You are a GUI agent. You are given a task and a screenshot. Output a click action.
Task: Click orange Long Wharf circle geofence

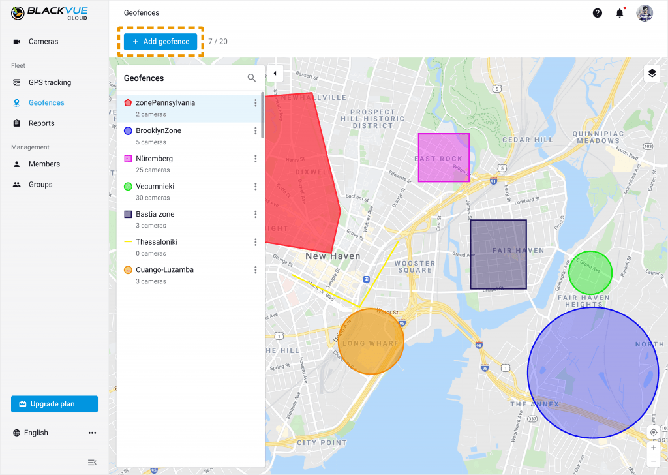pyautogui.click(x=371, y=341)
